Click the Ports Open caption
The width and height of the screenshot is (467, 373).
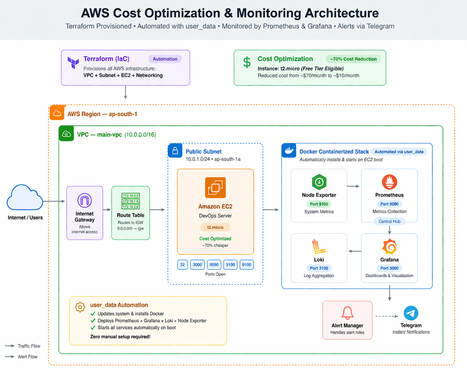pos(215,274)
